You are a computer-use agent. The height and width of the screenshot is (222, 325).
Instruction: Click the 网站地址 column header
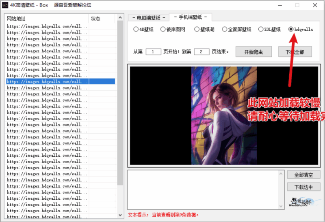click(x=47, y=19)
